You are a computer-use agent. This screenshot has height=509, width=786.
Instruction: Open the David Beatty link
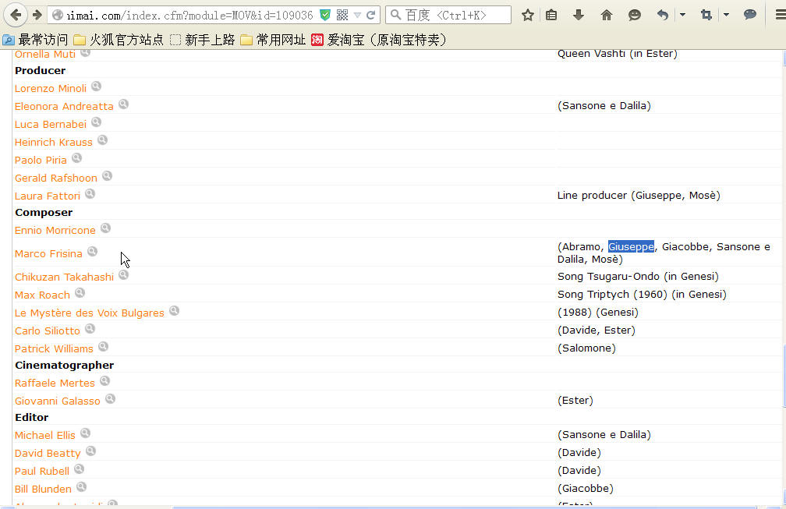point(48,454)
